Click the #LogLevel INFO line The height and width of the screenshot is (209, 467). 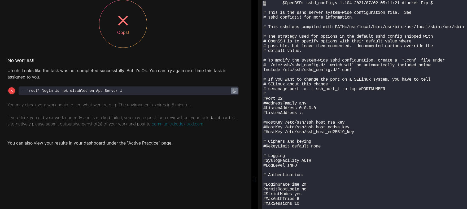pyautogui.click(x=280, y=165)
